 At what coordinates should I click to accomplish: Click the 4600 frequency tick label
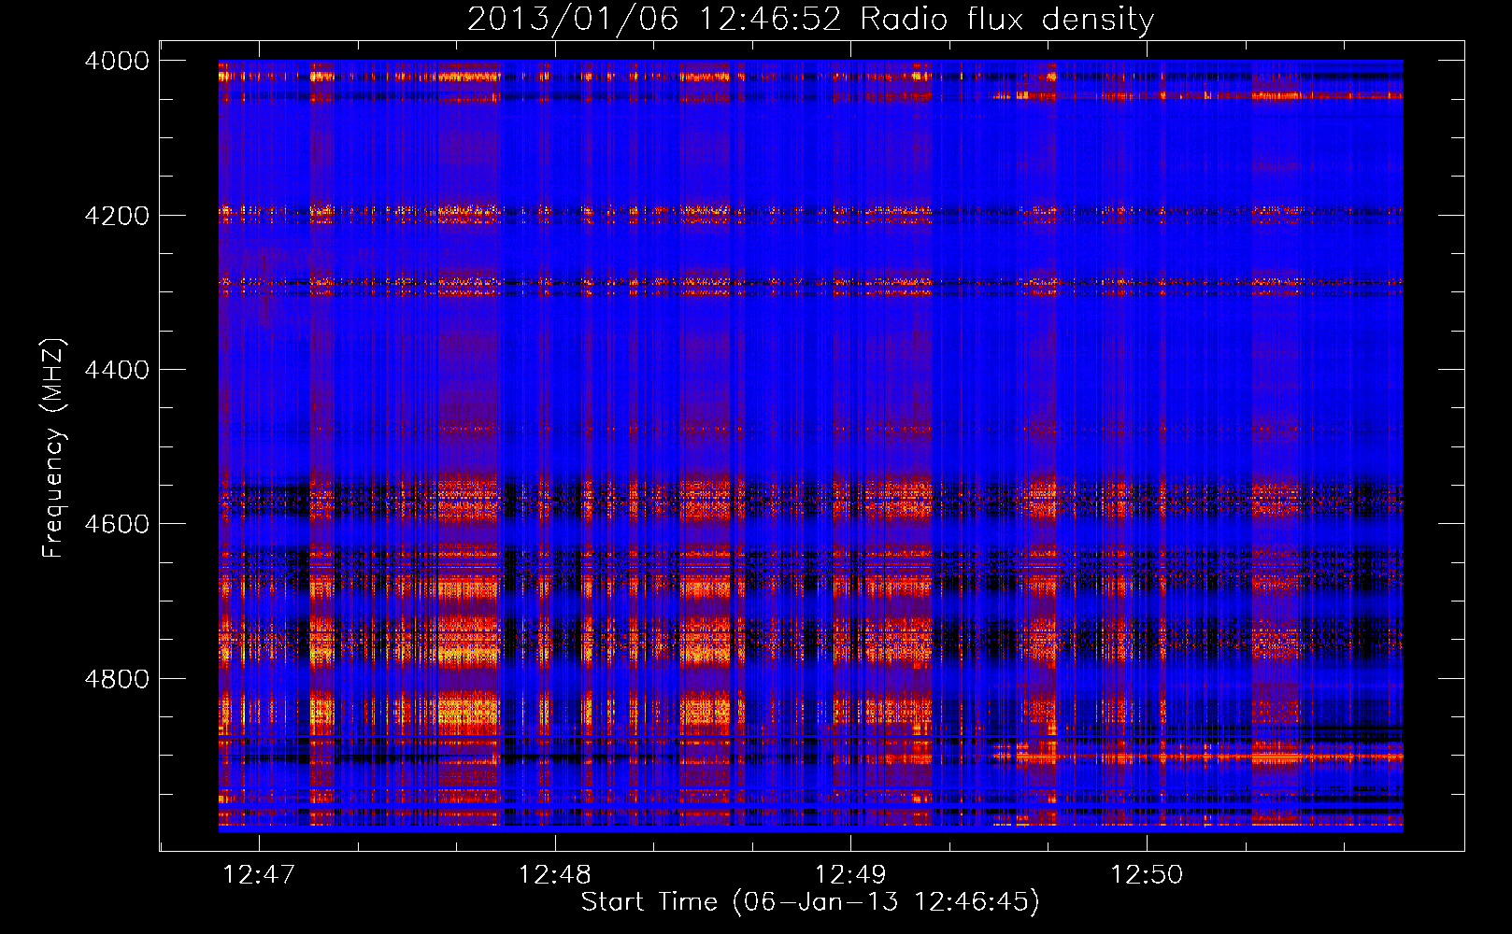(x=117, y=524)
